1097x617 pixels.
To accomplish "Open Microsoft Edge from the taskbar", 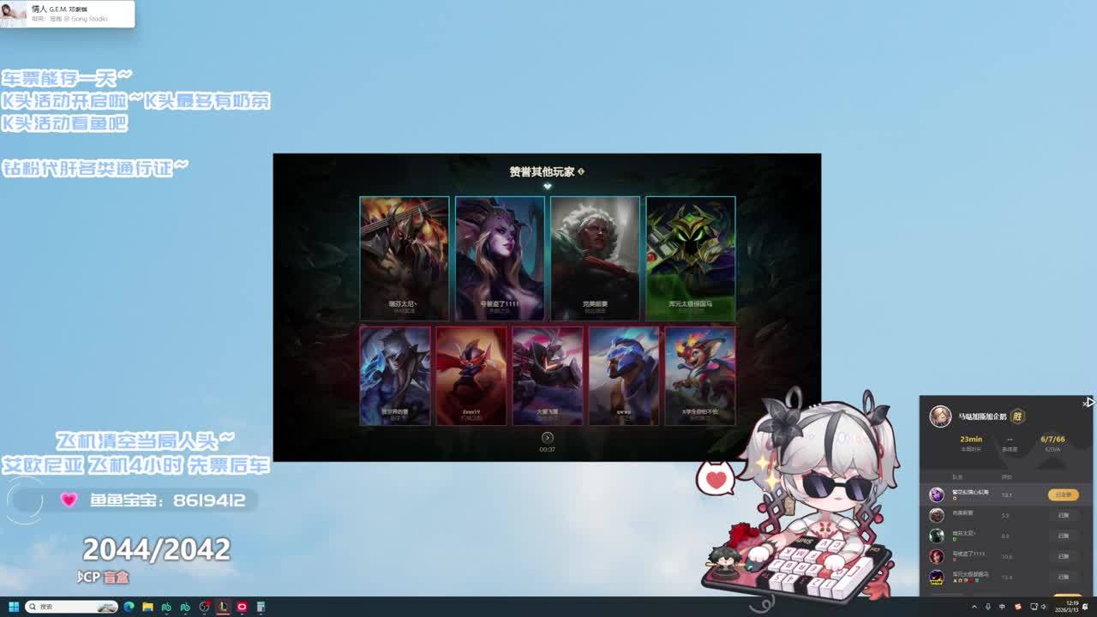I will point(129,607).
